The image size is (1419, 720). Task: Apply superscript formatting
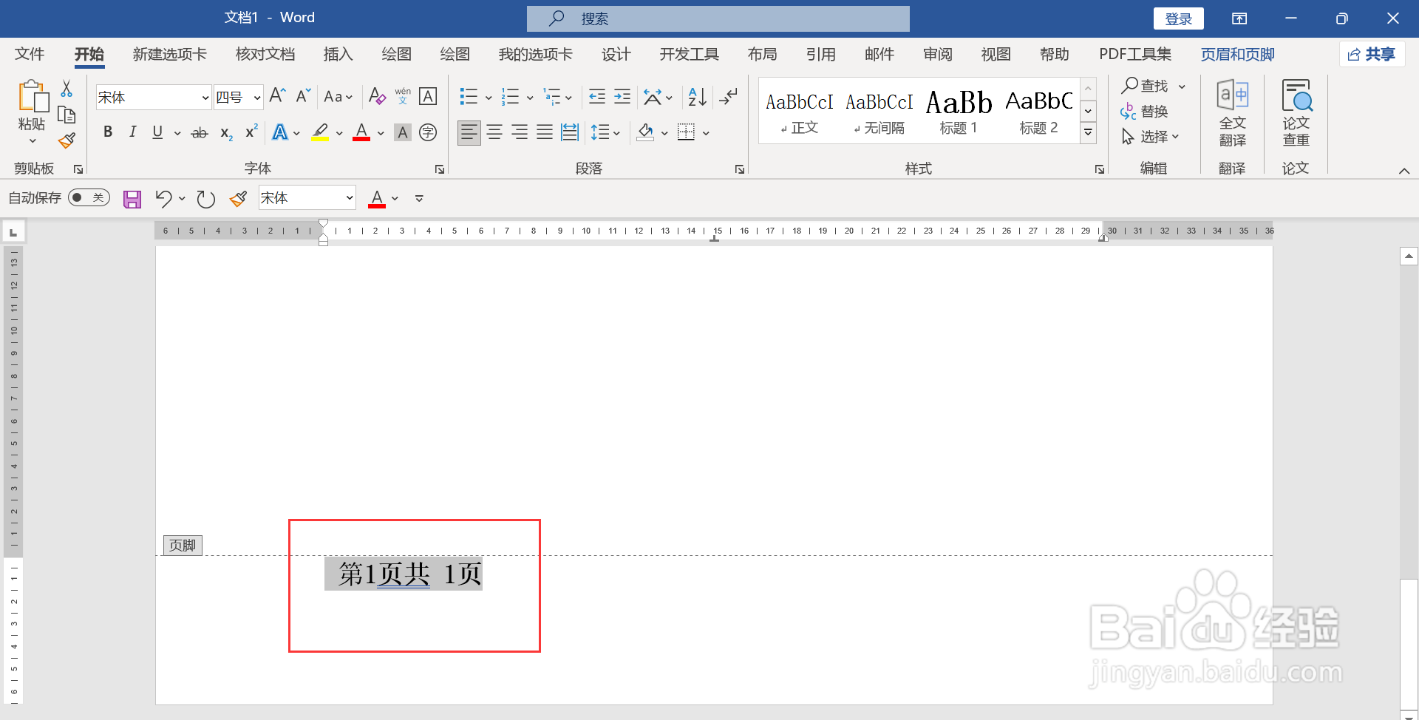tap(251, 132)
